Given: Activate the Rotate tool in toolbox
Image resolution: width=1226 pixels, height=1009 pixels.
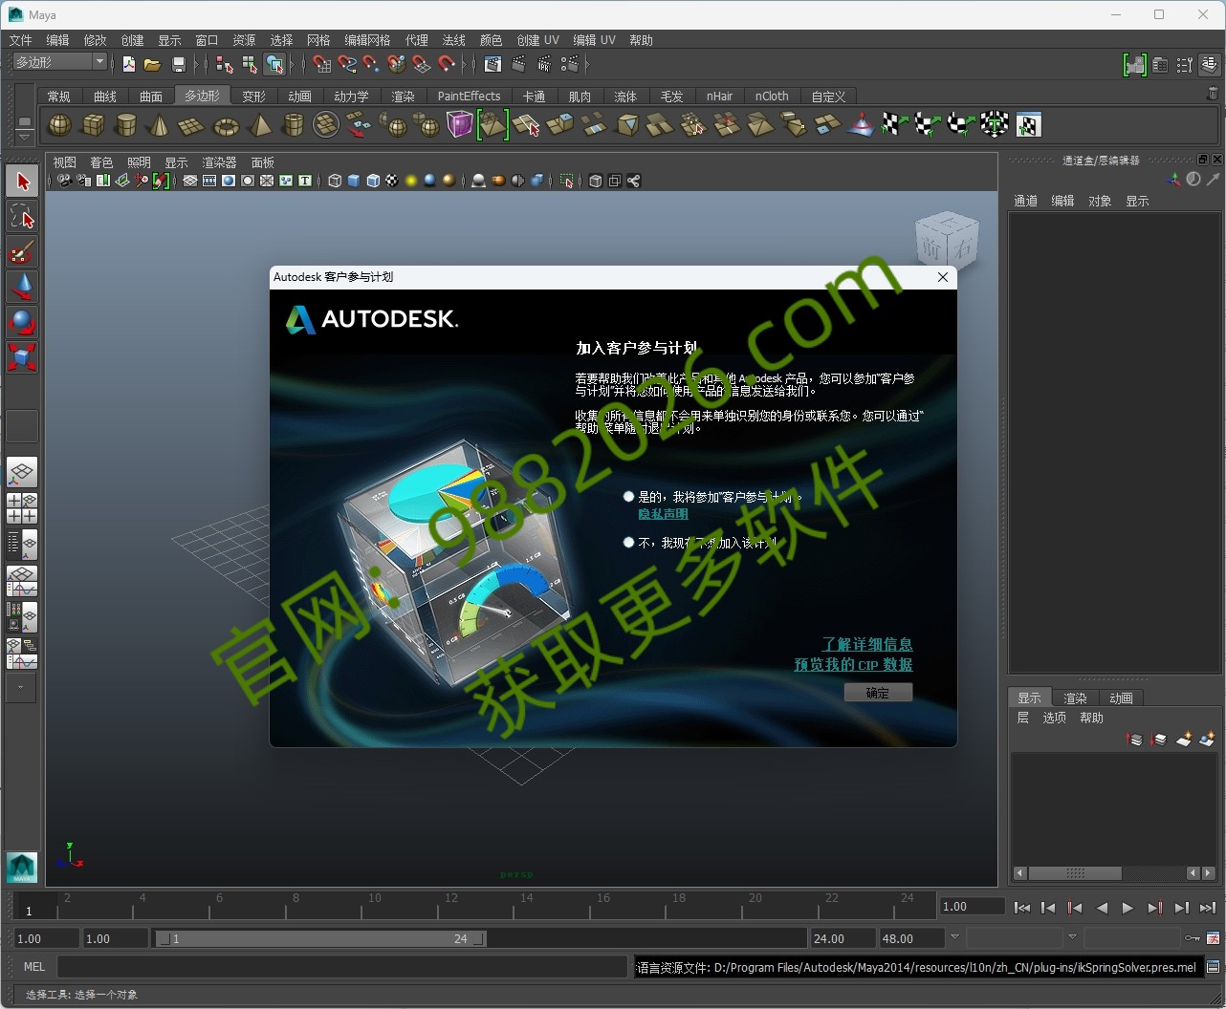Looking at the screenshot, I should (x=22, y=322).
